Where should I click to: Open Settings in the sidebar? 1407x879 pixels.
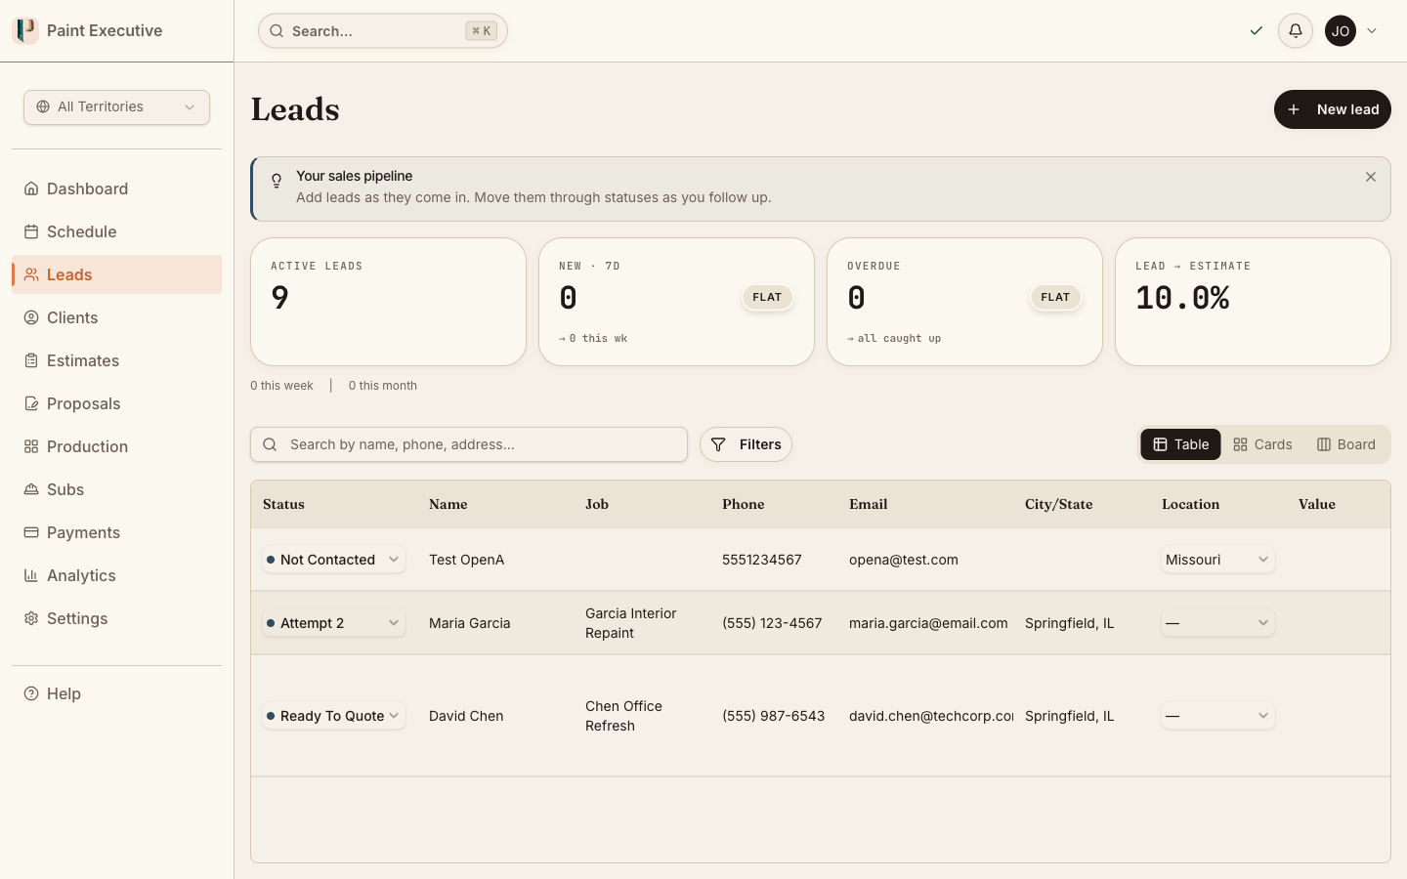(116, 618)
